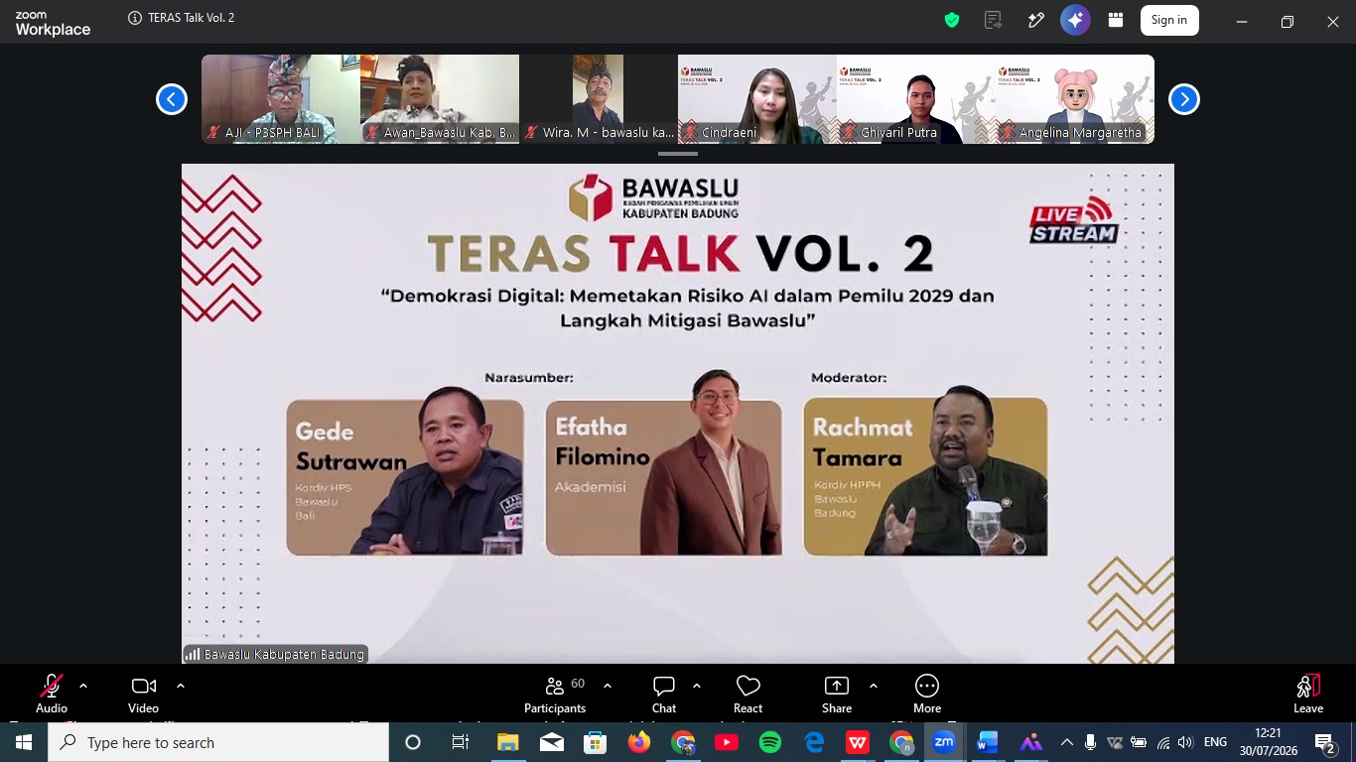The height and width of the screenshot is (762, 1356).
Task: Expand participants options caret
Action: pos(608,686)
